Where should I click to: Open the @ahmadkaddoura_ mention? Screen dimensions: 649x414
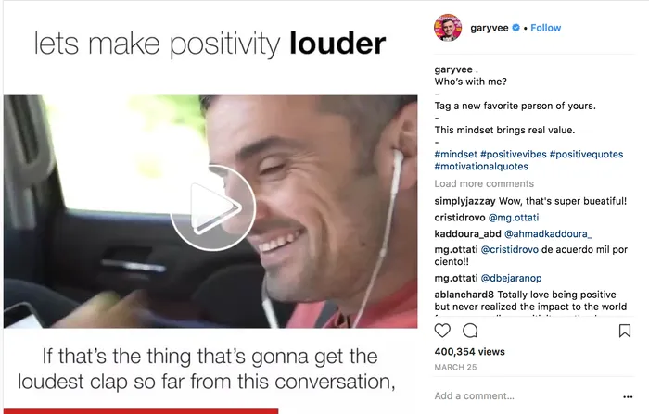click(x=548, y=234)
